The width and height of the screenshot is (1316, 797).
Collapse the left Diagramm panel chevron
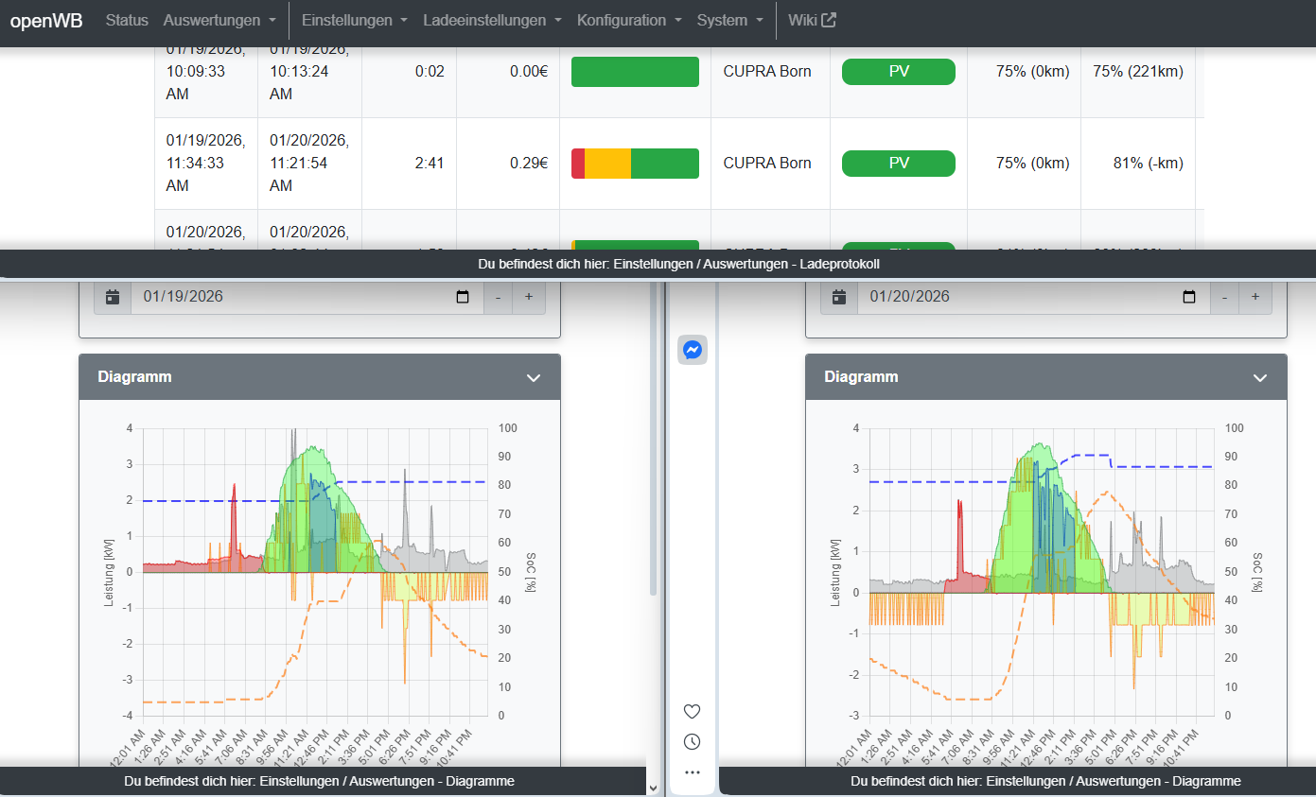point(534,377)
